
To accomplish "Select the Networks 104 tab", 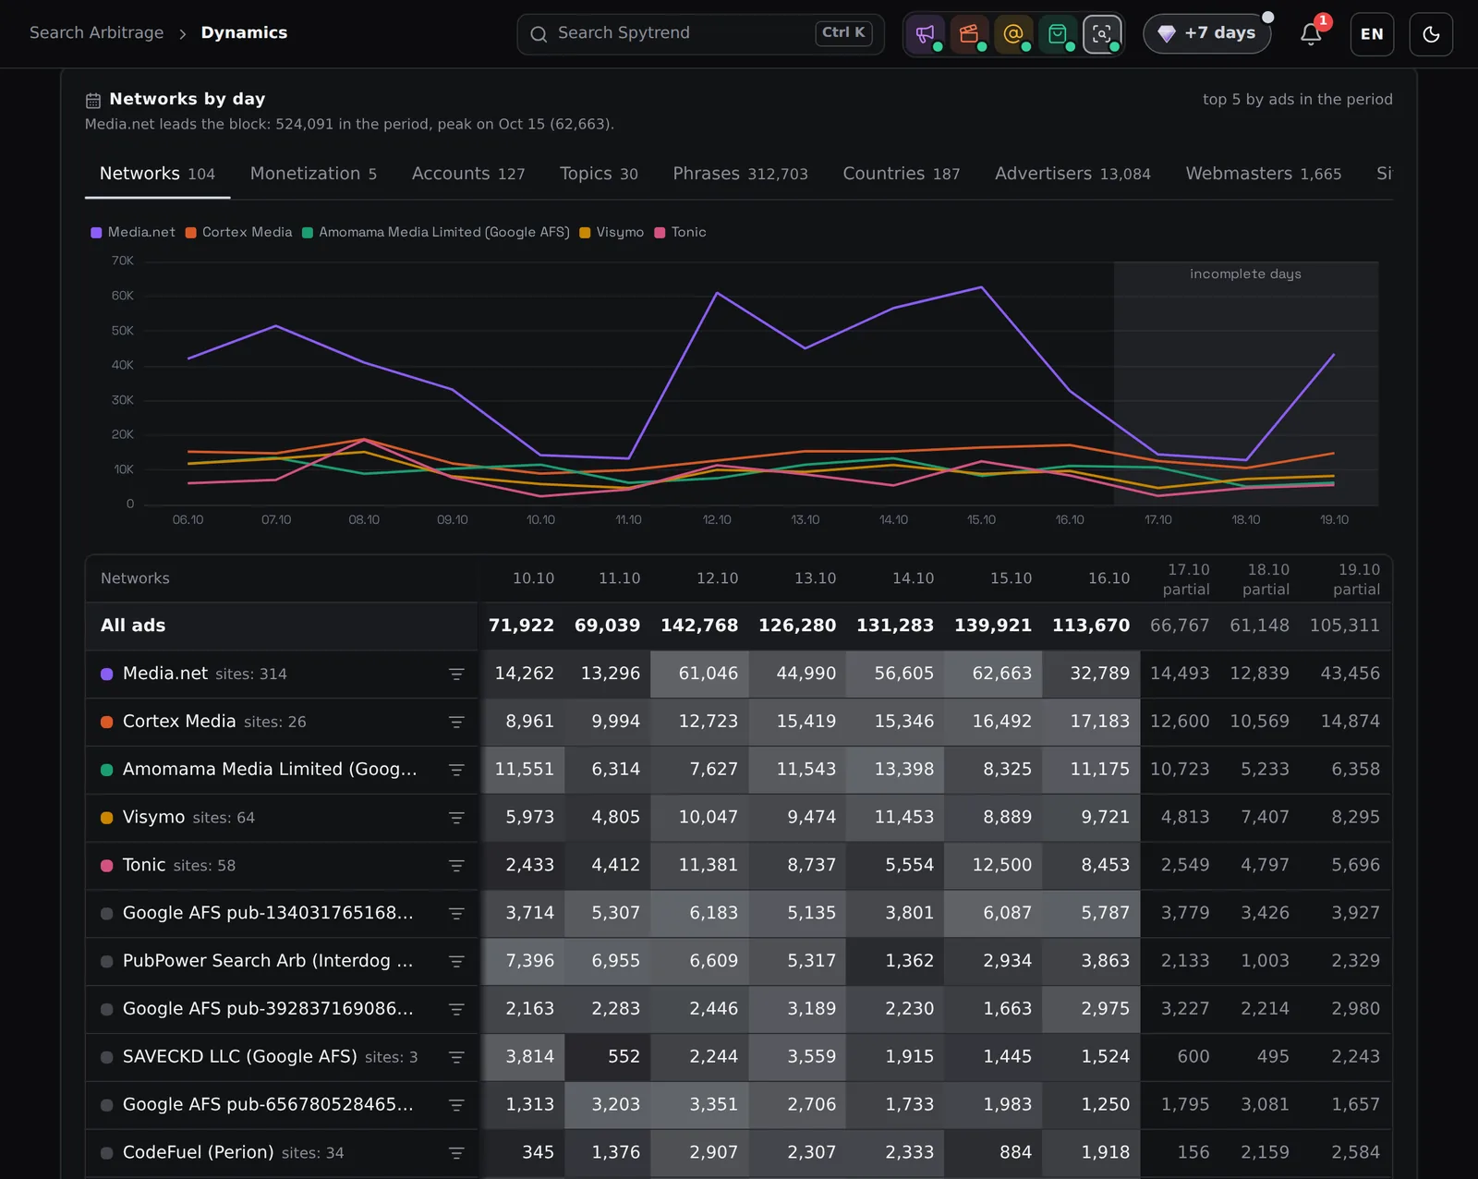I will coord(157,174).
